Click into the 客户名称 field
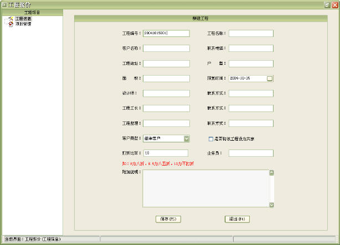 point(166,48)
